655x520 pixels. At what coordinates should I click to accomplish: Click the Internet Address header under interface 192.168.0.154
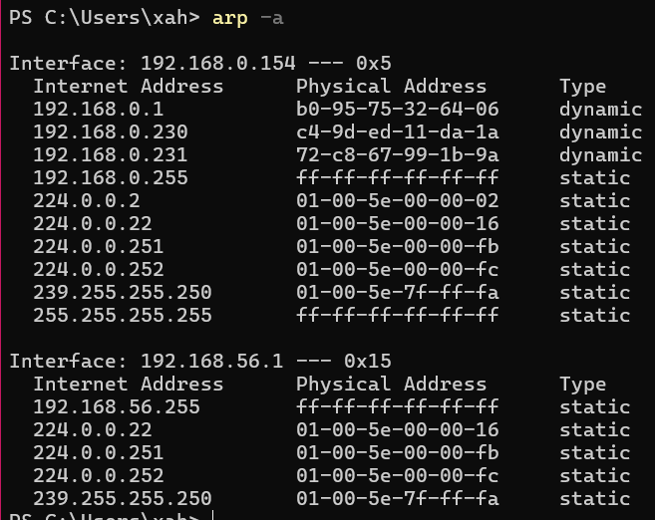point(128,86)
